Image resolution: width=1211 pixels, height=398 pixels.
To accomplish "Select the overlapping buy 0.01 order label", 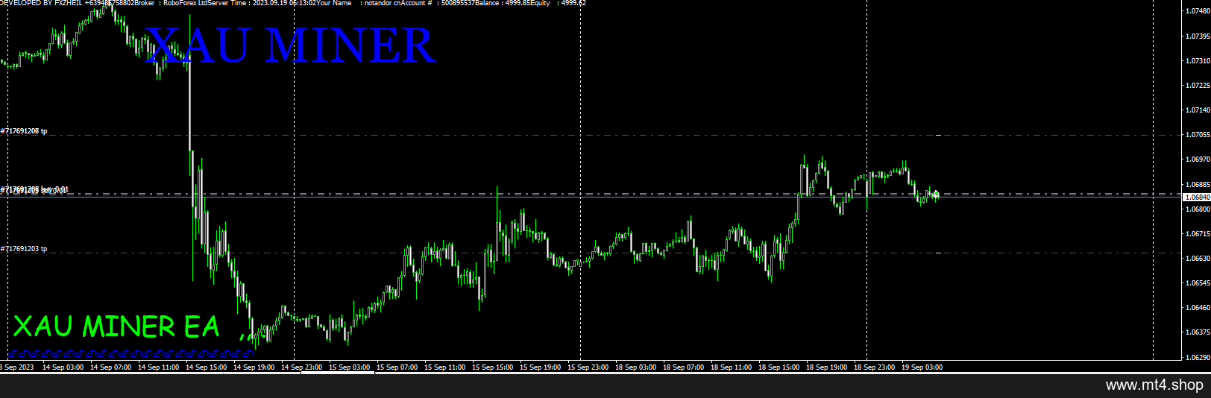I will coord(34,190).
